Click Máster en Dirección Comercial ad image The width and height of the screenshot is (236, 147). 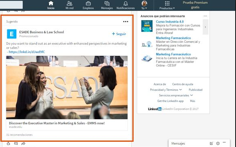click(x=147, y=44)
